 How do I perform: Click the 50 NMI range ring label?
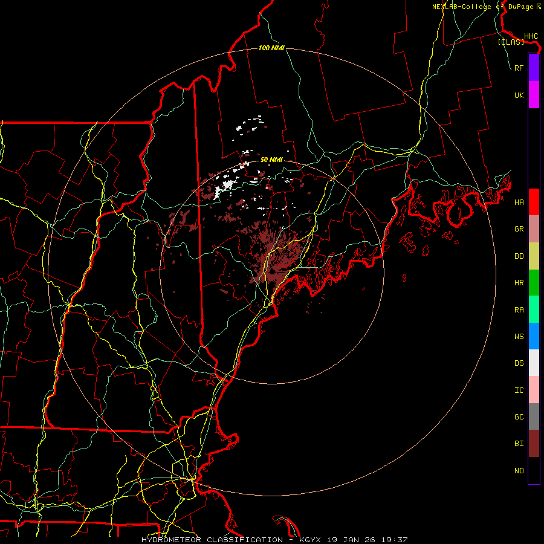pos(271,160)
